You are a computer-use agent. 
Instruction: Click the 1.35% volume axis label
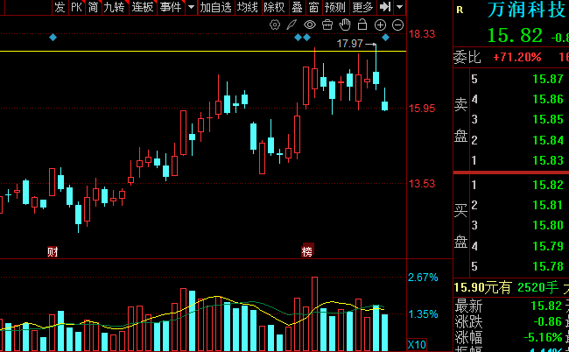[x=423, y=314]
